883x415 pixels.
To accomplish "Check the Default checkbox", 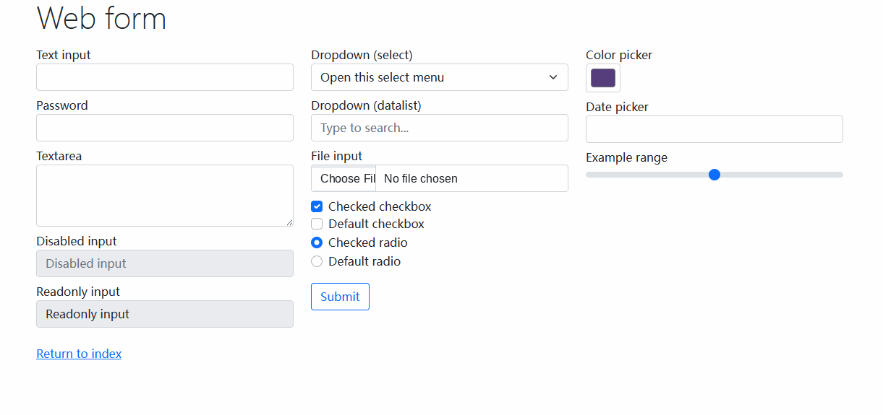I will point(317,224).
